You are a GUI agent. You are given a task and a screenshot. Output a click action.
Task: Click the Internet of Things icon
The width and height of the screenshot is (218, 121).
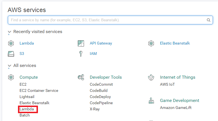[151, 77]
